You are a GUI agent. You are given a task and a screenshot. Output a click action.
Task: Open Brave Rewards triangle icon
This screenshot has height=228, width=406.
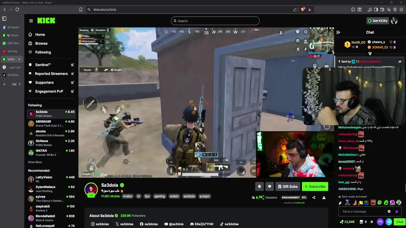pyautogui.click(x=310, y=9)
